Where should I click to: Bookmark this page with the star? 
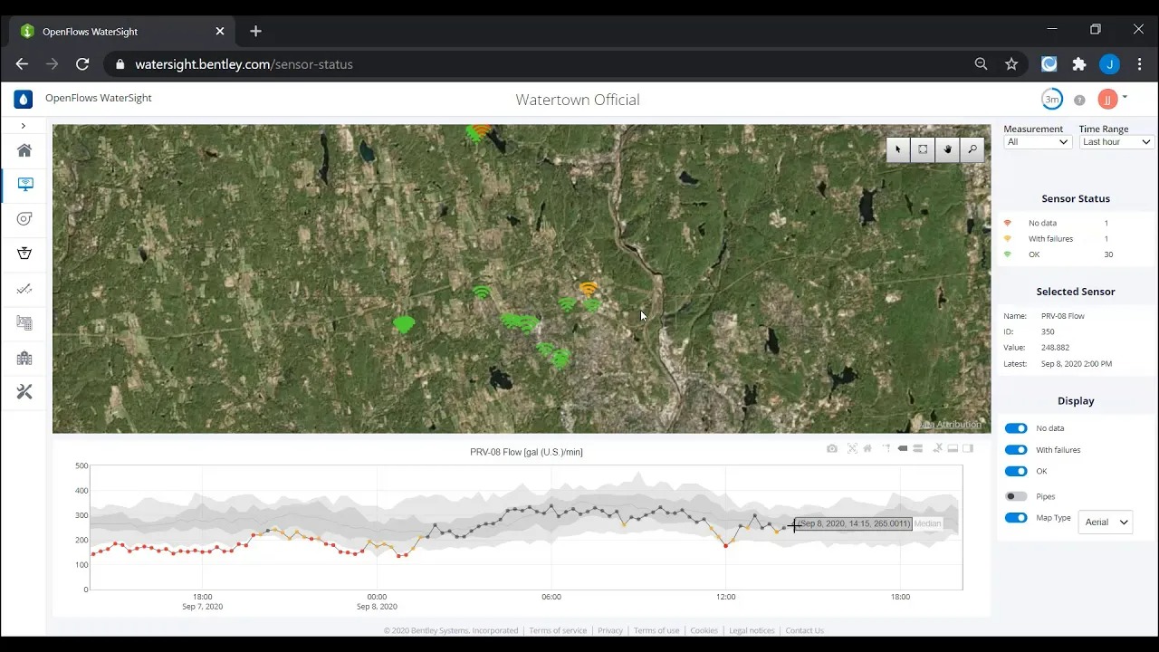point(1011,64)
